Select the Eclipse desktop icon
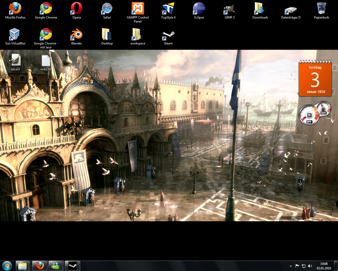This screenshot has height=271, width=338. [x=199, y=11]
